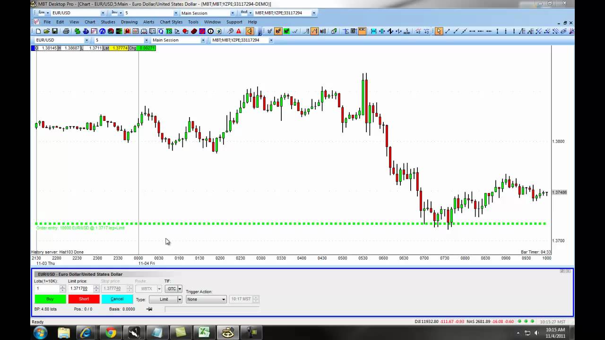Click the 1.37486 current price label
605x340 pixels.
tap(560, 192)
